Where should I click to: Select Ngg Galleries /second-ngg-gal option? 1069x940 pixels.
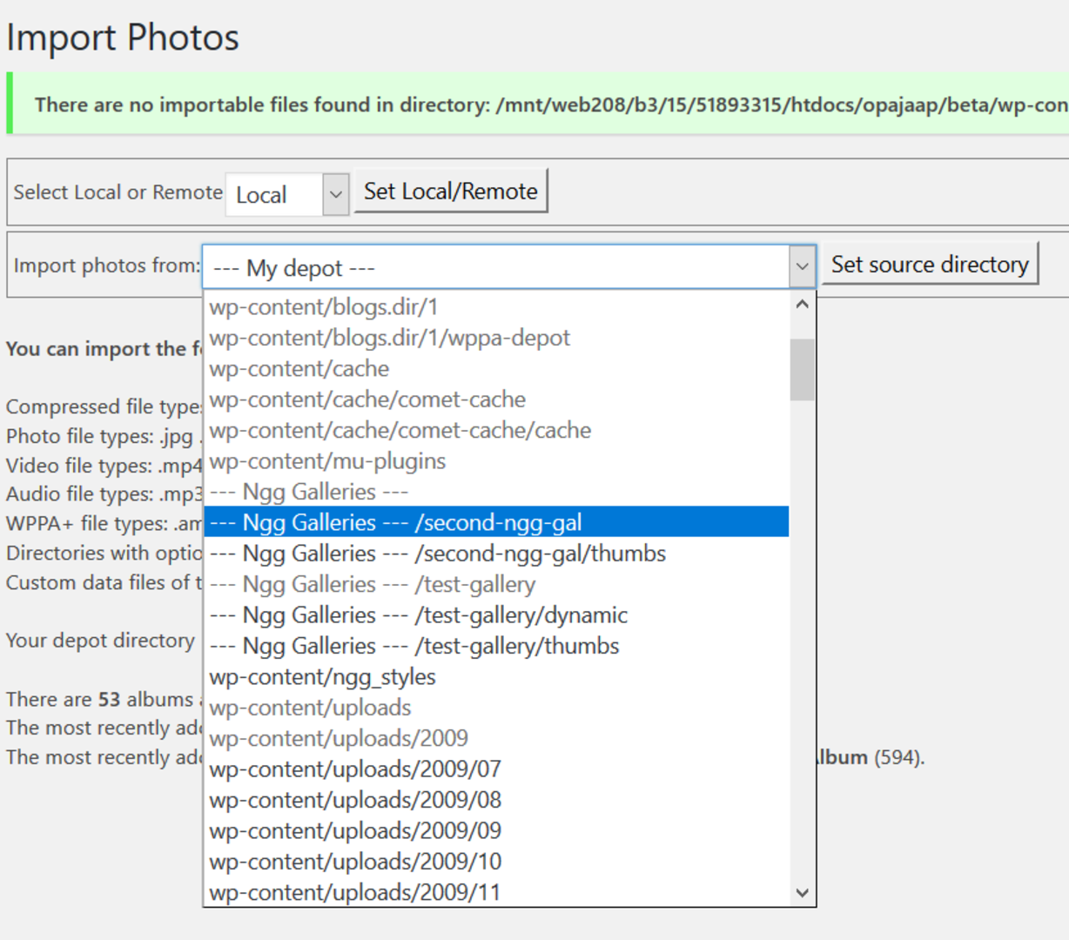(x=396, y=522)
